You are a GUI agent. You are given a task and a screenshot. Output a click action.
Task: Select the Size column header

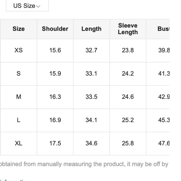[19, 29]
